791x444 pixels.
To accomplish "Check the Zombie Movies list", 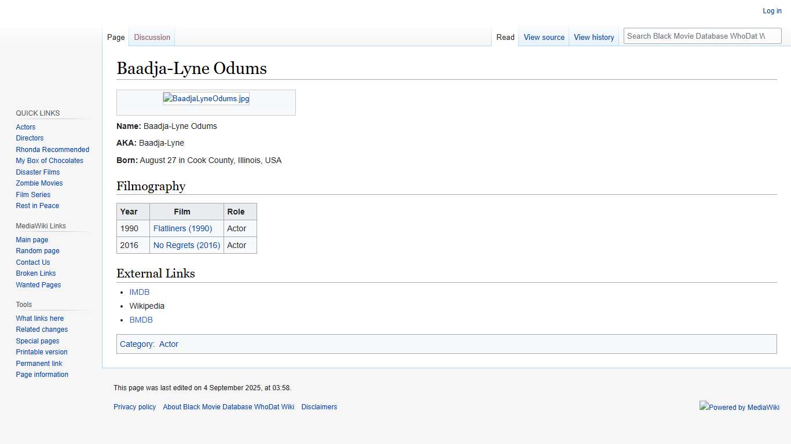I will (x=39, y=183).
